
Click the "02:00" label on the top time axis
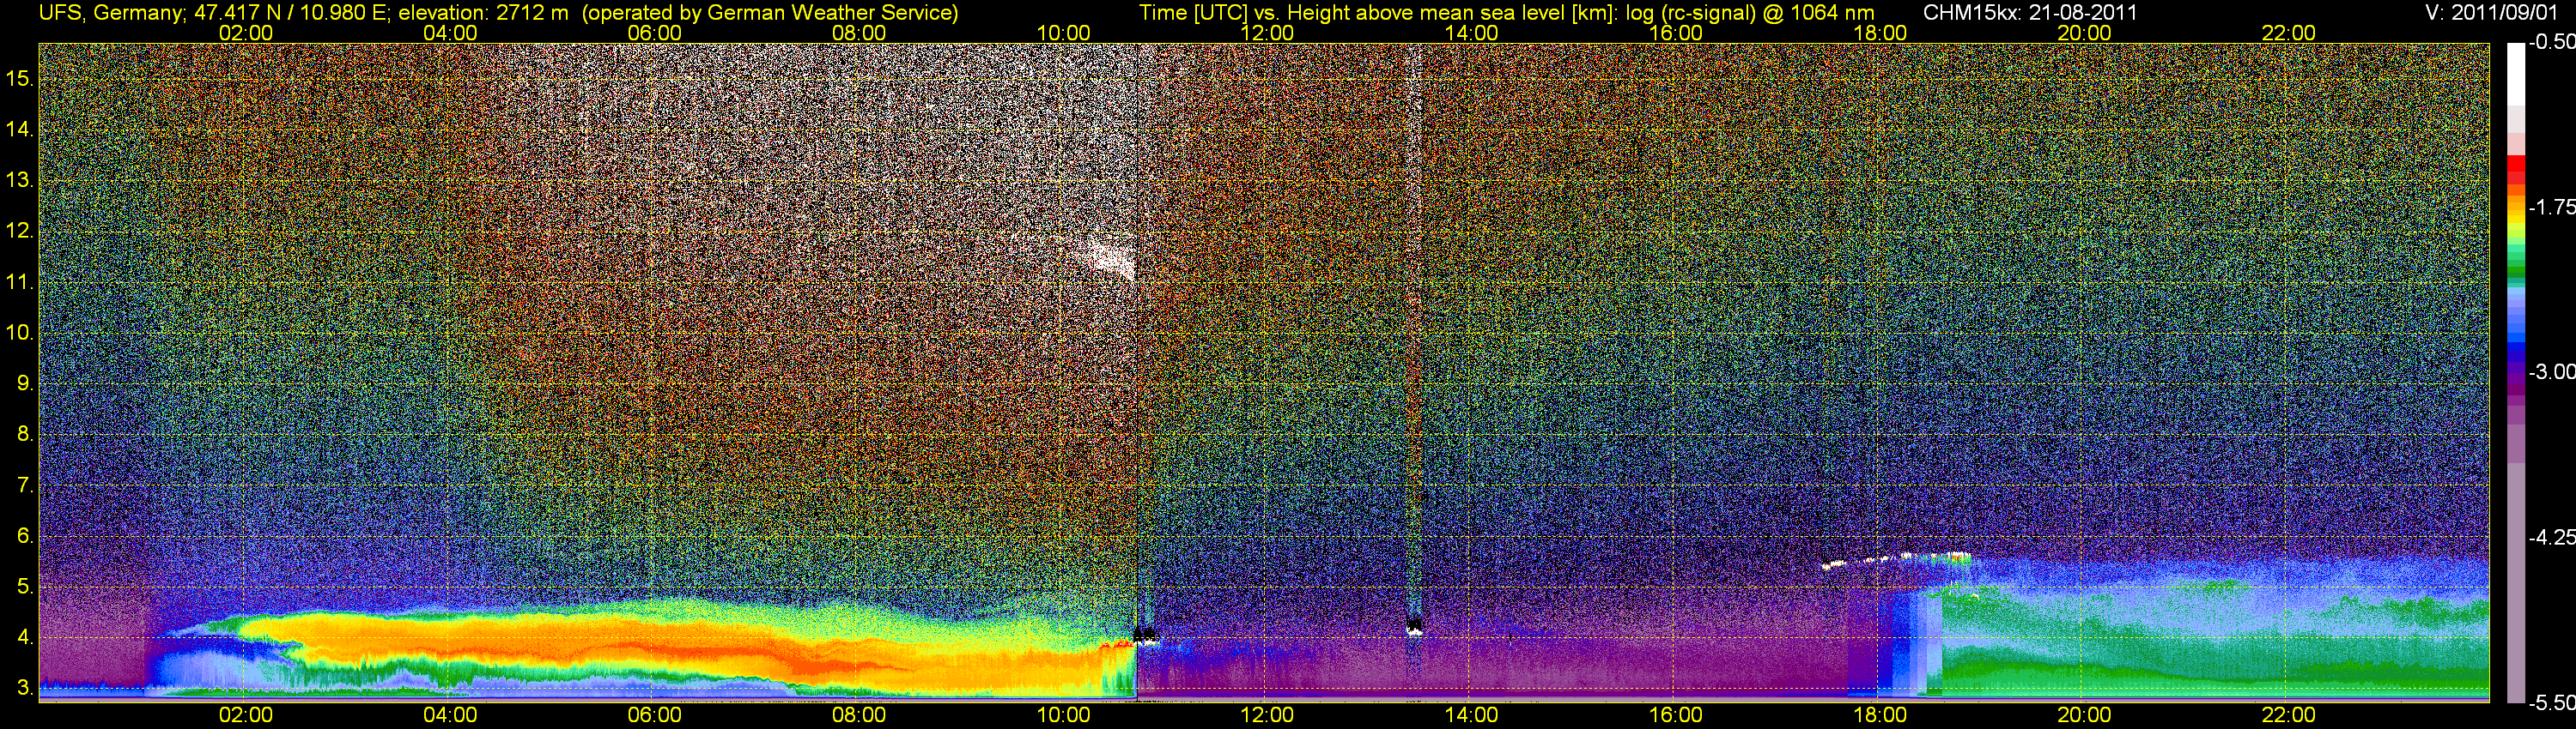coord(245,33)
